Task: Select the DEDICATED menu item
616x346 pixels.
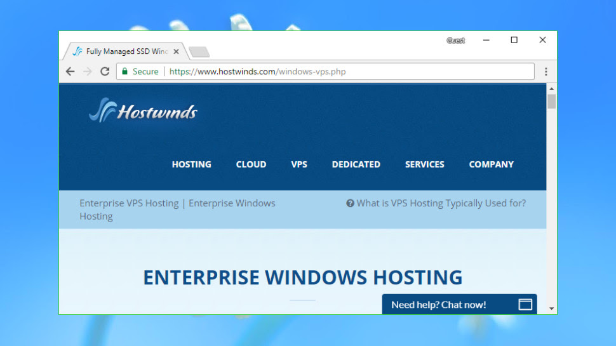Action: [x=356, y=164]
